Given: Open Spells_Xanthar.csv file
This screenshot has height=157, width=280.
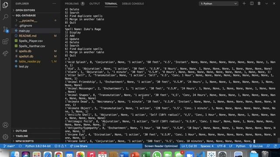Looking at the screenshot, I should pos(32,46).
